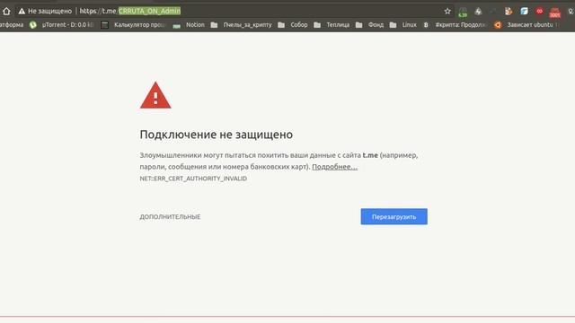Viewport: 575px width, 323px height.
Task: Expand the 'Теплица' bookmark folder
Action: pyautogui.click(x=332, y=25)
